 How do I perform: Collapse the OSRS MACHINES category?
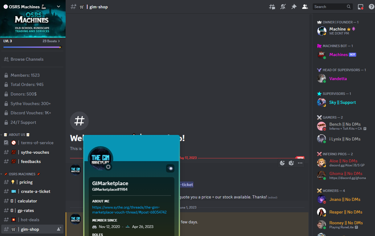coord(22,174)
